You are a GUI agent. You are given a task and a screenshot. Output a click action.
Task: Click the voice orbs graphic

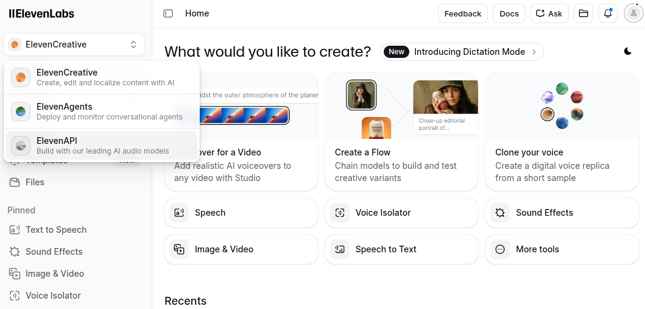562,106
